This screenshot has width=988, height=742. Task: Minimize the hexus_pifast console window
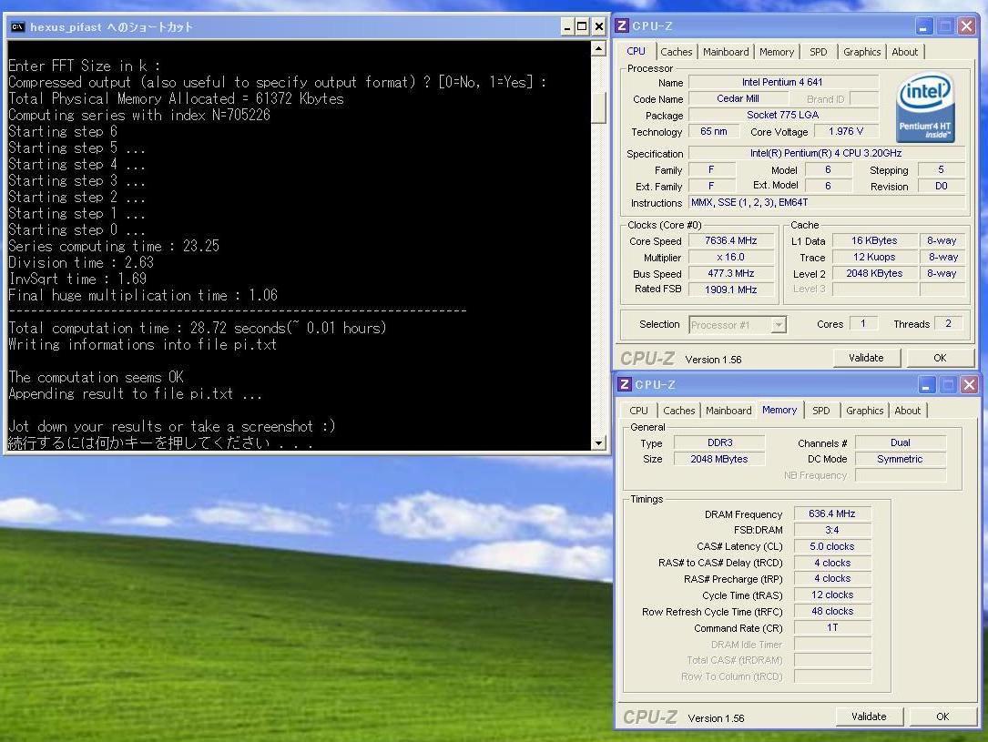tap(566, 26)
